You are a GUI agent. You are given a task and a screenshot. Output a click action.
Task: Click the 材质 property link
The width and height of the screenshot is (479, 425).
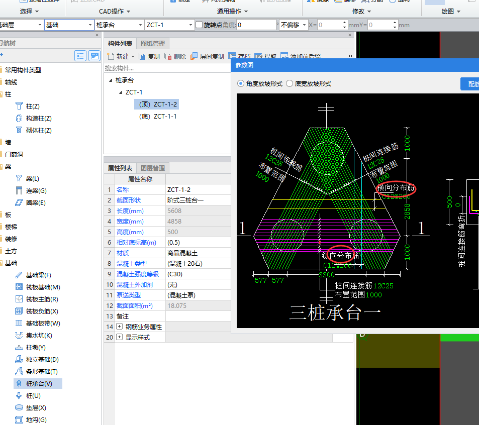point(123,253)
